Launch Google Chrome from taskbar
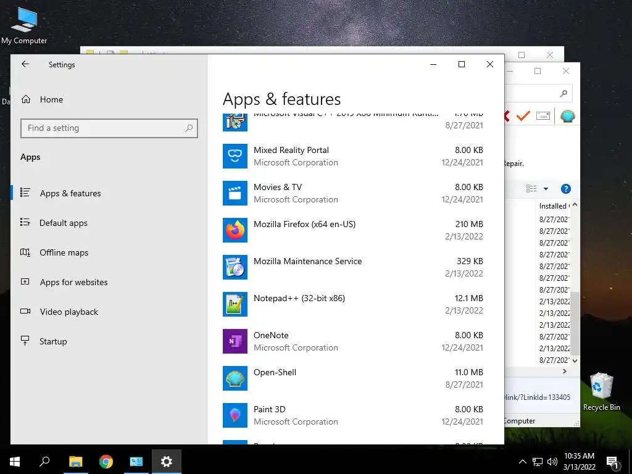Viewport: 632px width, 474px height. pyautogui.click(x=106, y=462)
